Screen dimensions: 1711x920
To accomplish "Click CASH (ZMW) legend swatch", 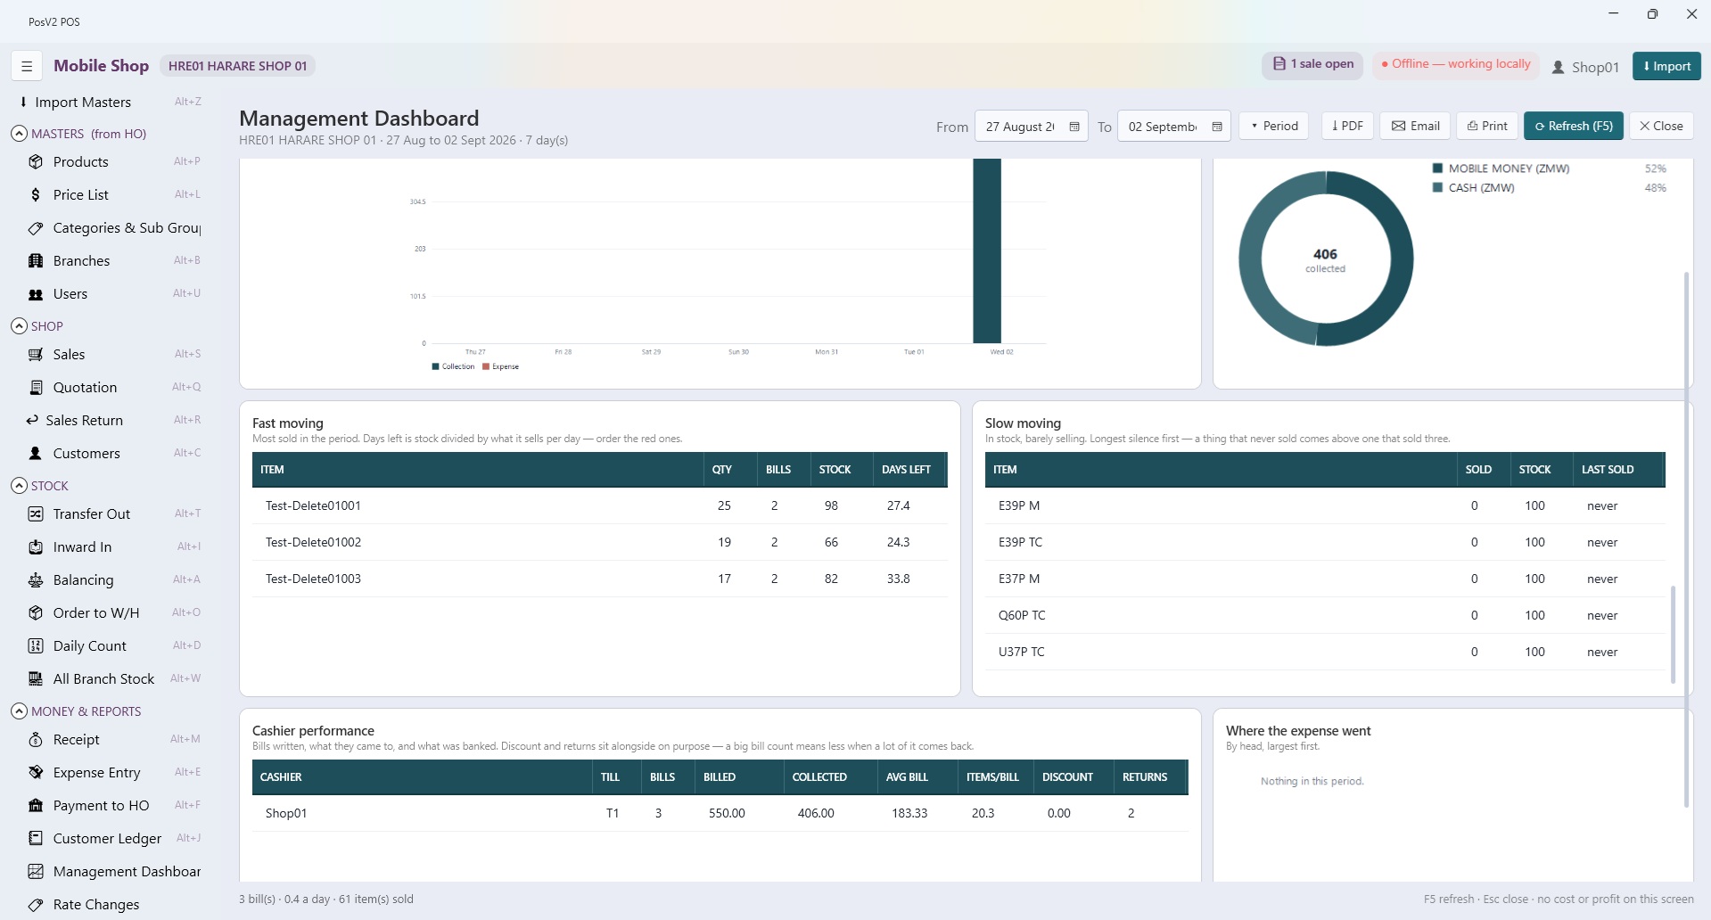I will click(x=1437, y=188).
